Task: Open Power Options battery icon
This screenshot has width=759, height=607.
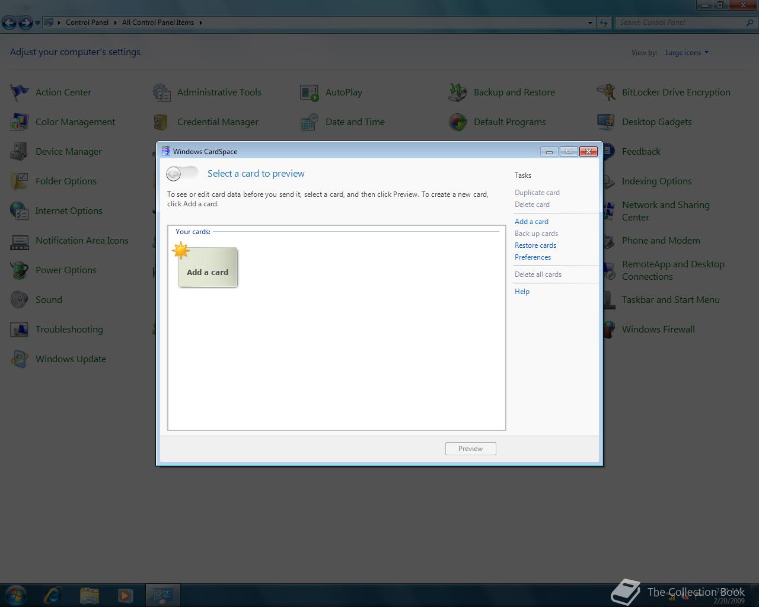Action: click(x=20, y=270)
